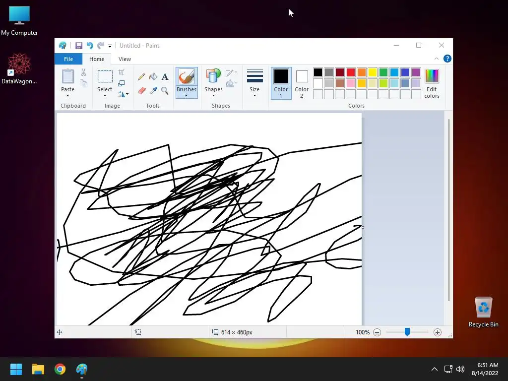Select the Text tool

coord(165,77)
